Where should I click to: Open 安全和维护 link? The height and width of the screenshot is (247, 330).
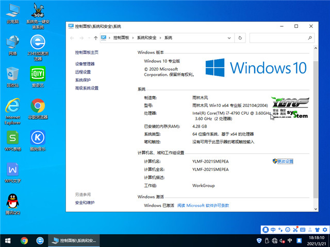[85, 203]
